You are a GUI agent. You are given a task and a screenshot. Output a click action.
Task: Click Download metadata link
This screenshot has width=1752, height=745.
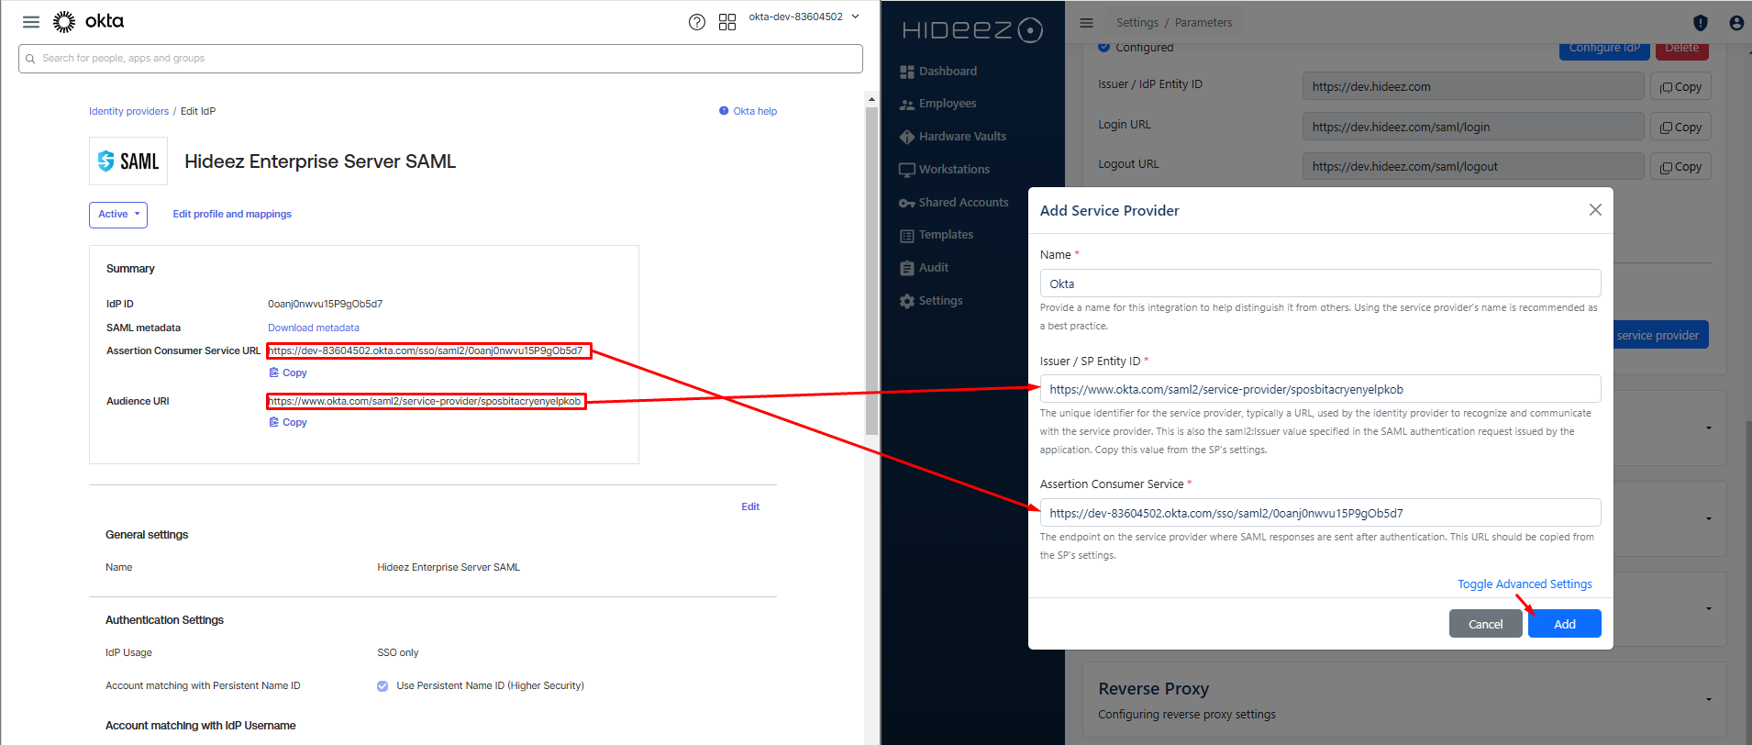point(313,328)
